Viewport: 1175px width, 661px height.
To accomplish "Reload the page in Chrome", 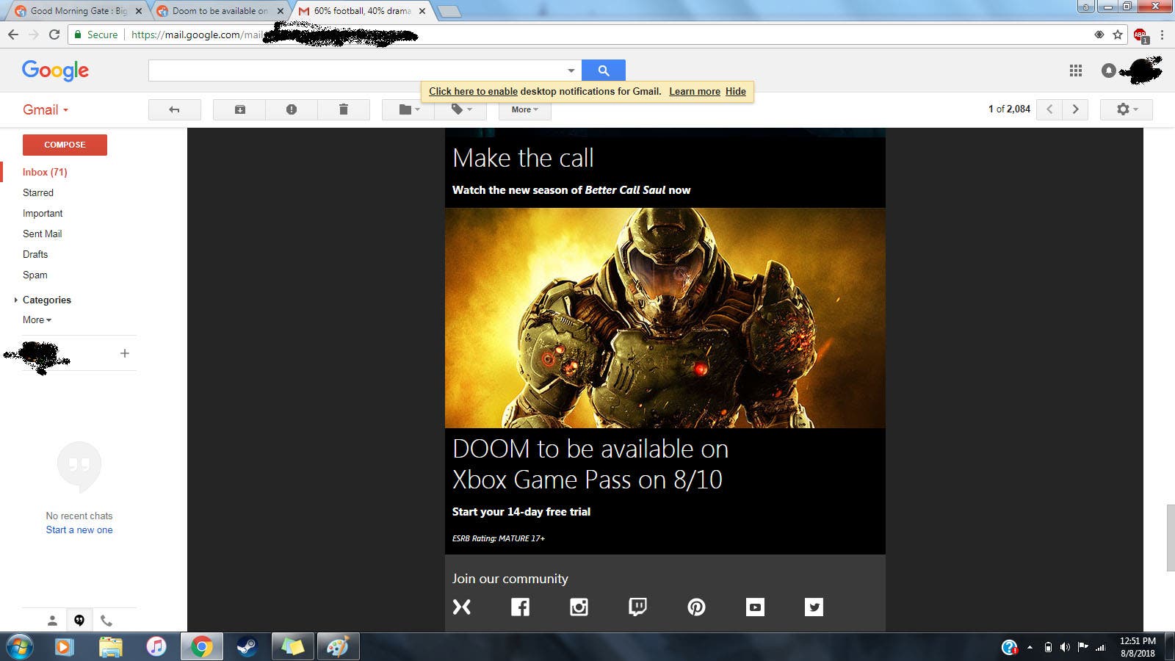I will tap(54, 35).
